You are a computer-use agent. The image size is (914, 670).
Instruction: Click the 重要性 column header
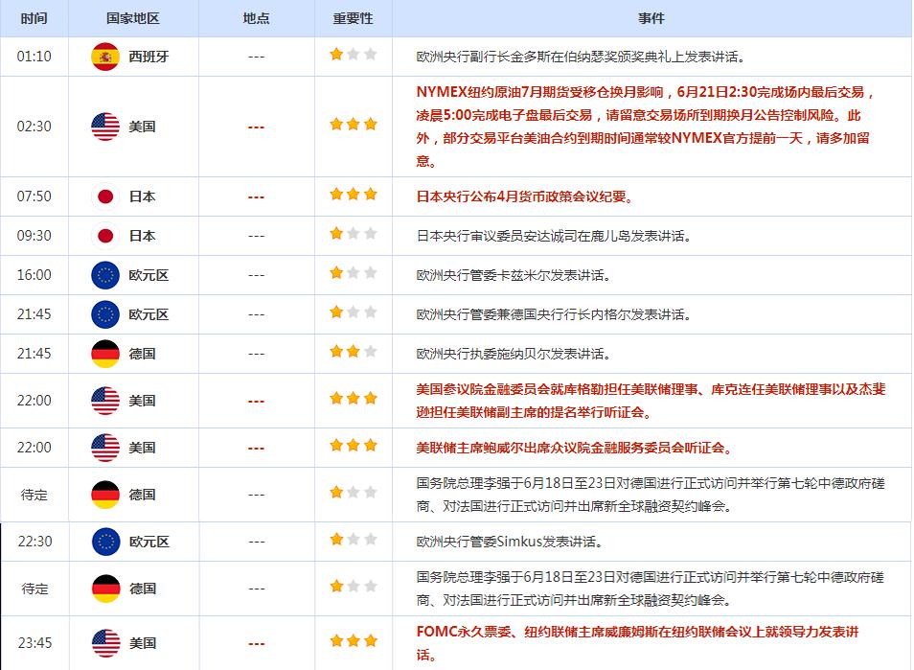(353, 18)
